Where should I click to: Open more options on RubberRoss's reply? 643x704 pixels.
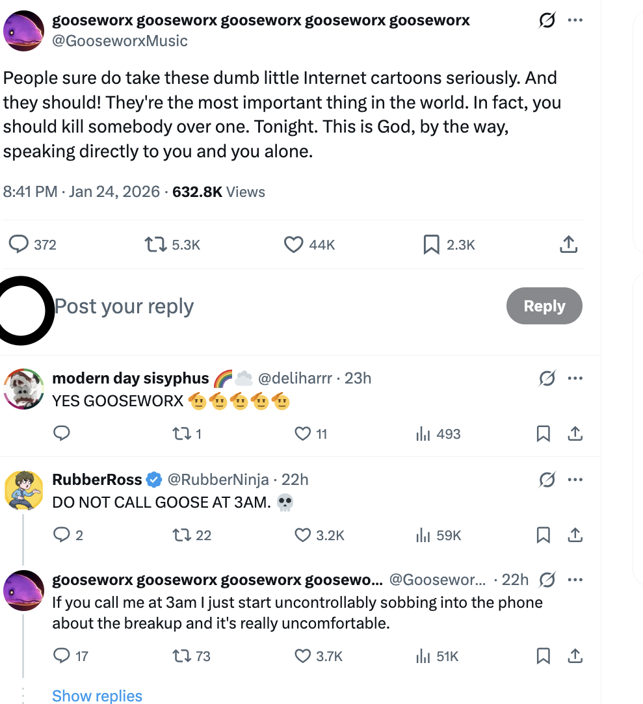(575, 479)
